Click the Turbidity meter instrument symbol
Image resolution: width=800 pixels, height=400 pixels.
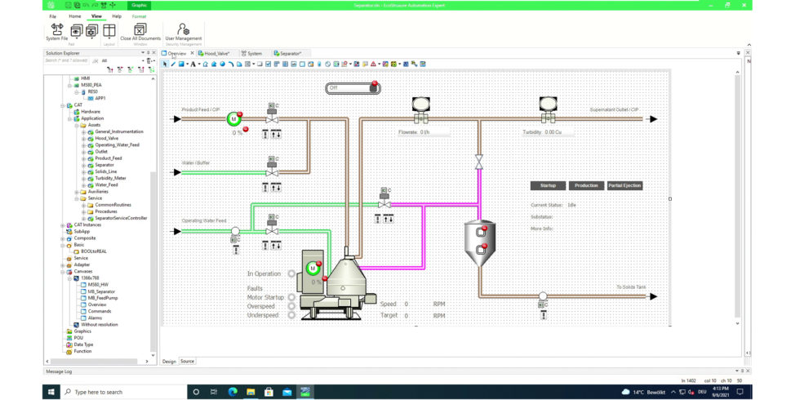point(547,105)
